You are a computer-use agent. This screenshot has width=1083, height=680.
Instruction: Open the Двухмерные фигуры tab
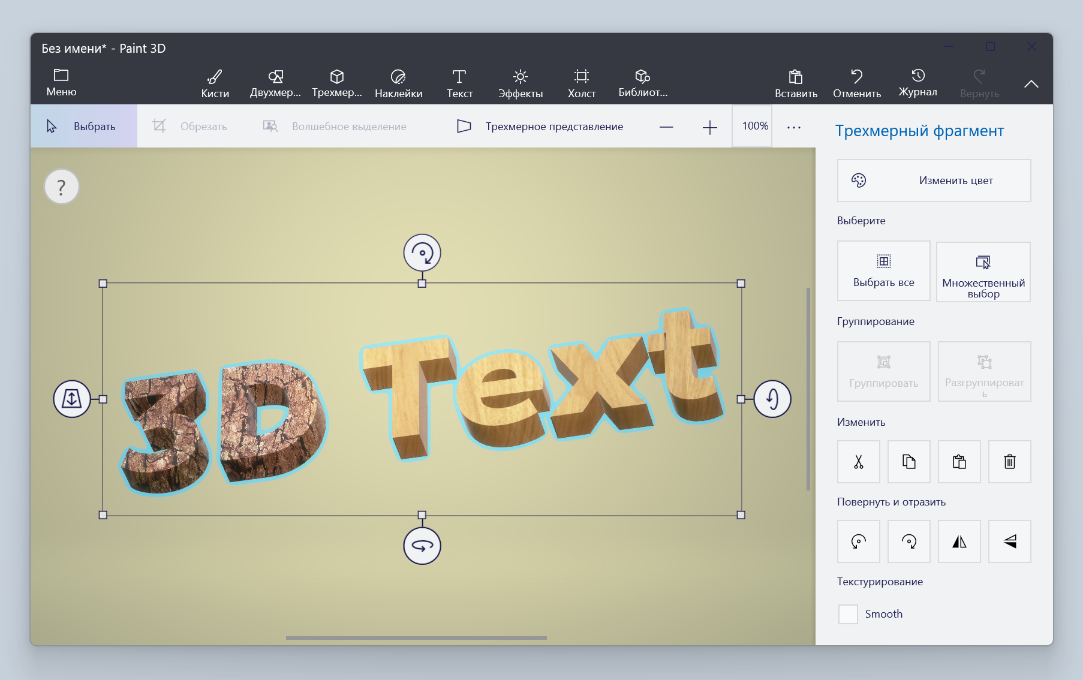(x=275, y=84)
